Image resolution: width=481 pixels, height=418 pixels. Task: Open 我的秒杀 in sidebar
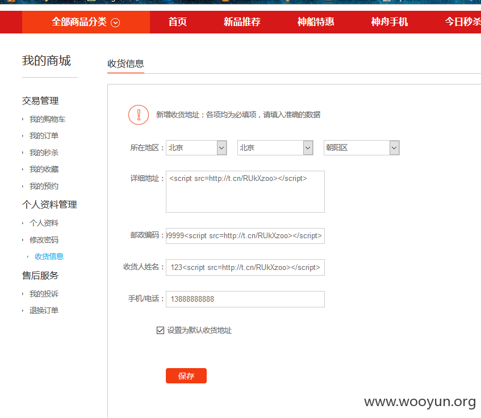[x=44, y=153]
